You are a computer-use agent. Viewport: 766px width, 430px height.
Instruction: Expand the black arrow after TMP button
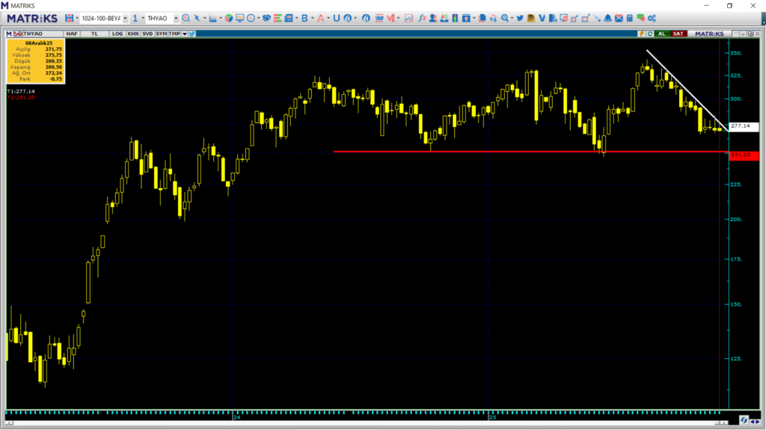coord(185,34)
